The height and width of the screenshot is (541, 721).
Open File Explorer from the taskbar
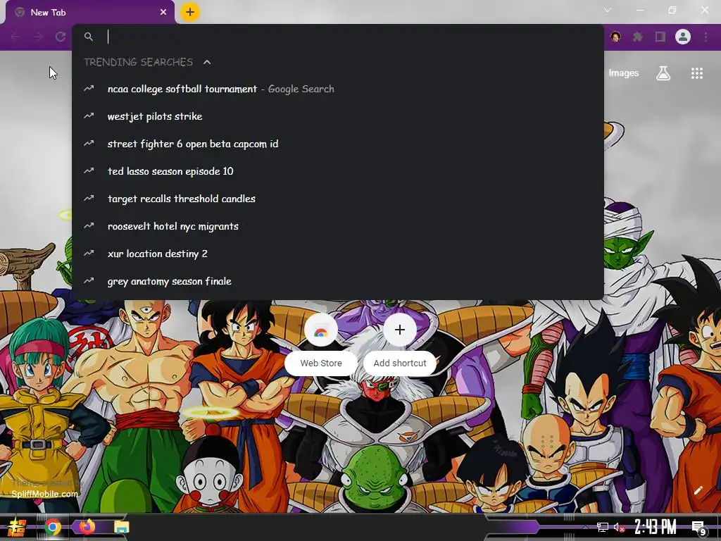(x=121, y=527)
